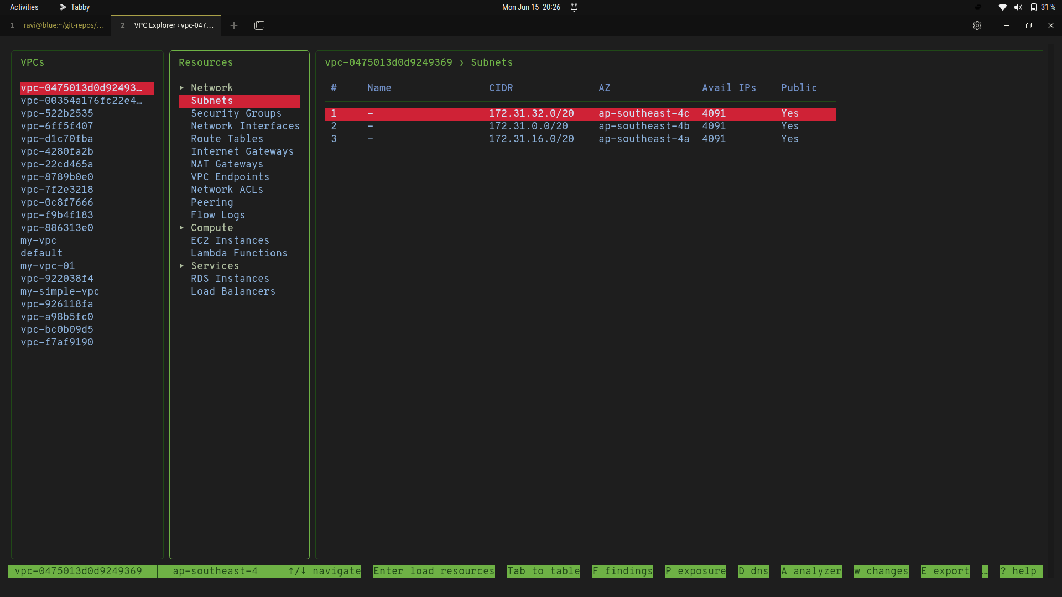1062x597 pixels.
Task: Select vpc-0c8f7666 in VPCs list
Action: click(x=57, y=202)
